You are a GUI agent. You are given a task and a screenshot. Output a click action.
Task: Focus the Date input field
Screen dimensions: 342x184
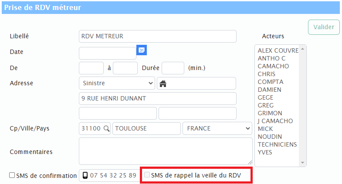[x=107, y=53]
